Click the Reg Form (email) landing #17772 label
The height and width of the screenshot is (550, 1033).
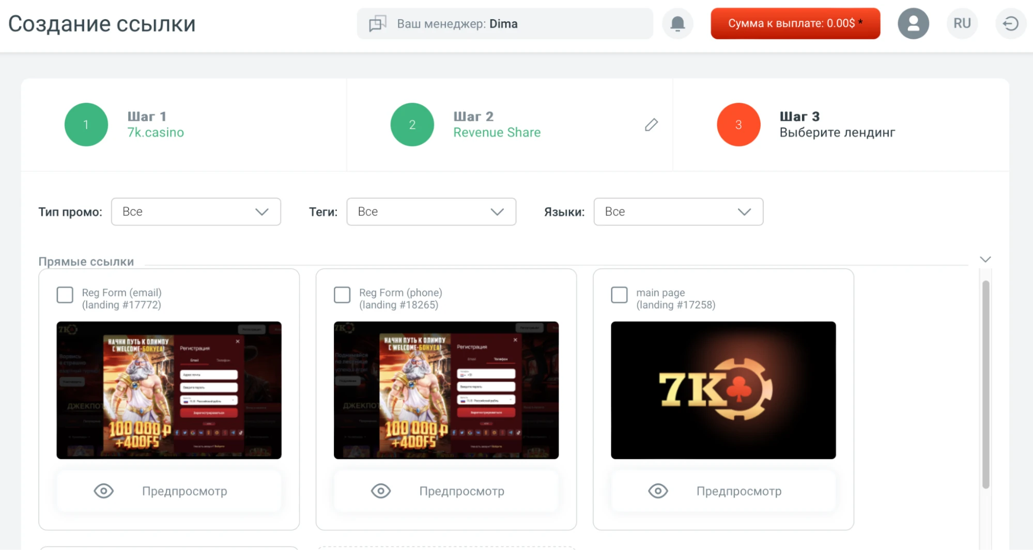121,298
